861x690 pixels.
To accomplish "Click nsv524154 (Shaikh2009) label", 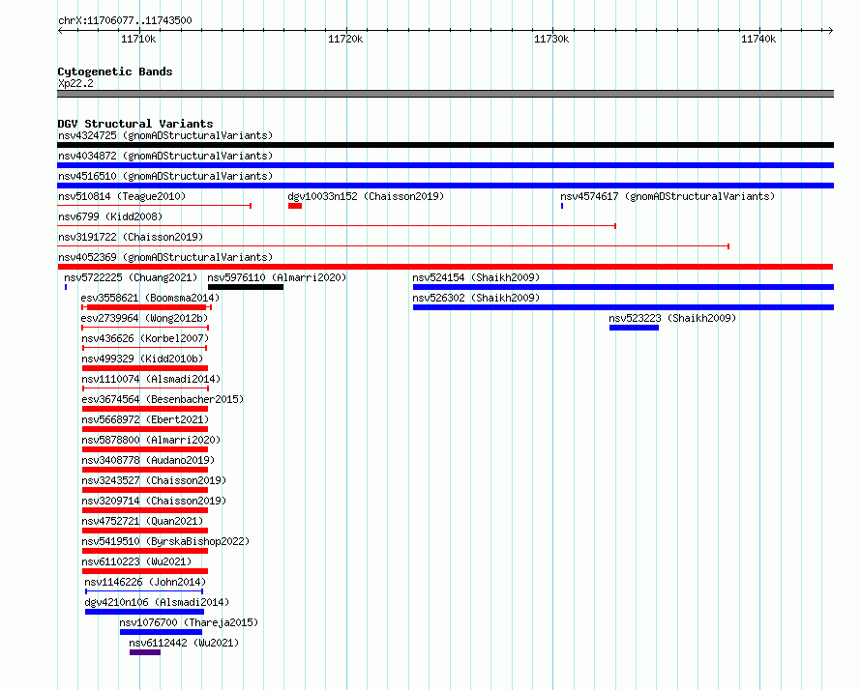I will (476, 277).
